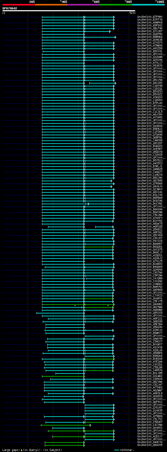Select label UniRef100_Q23W03
Viewport: 167px width, 452px height.
tap(150, 189)
